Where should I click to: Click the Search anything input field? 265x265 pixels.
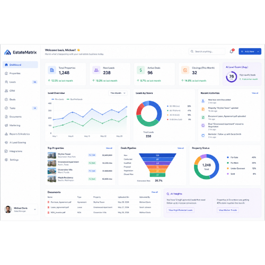[207, 51]
